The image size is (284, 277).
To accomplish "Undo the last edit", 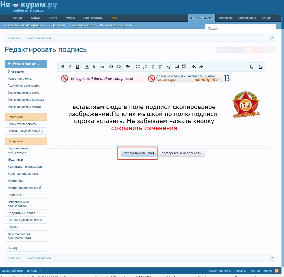I will click(x=194, y=67).
